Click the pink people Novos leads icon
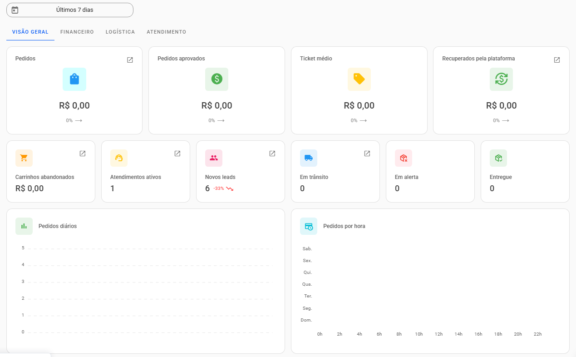The image size is (576, 357). [214, 158]
